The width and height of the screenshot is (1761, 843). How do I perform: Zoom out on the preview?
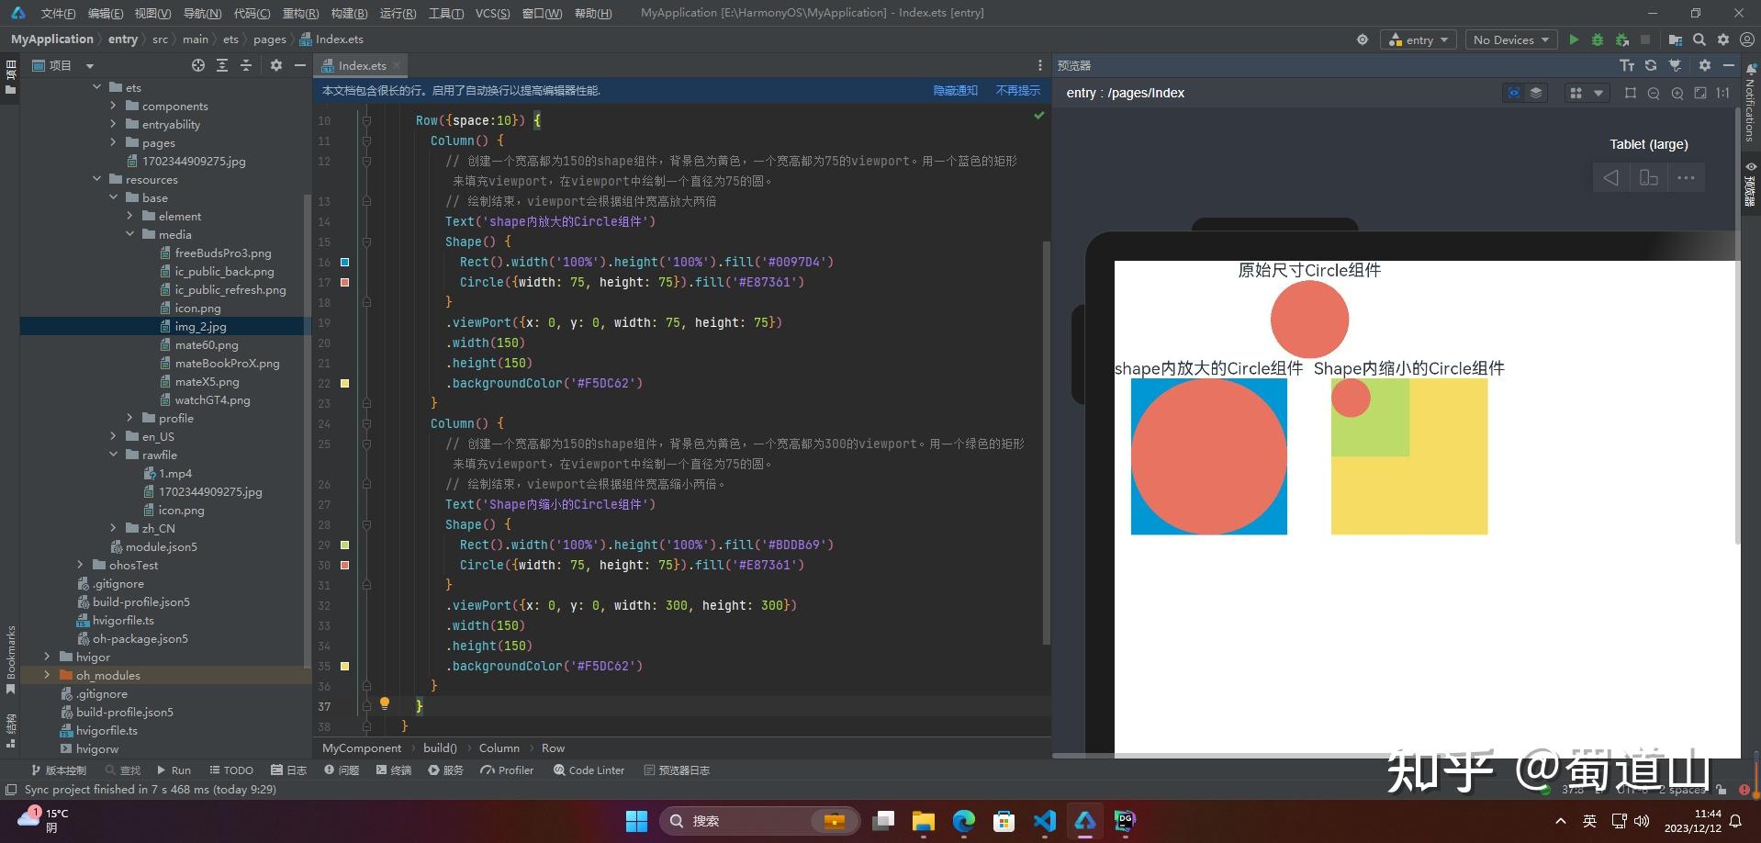(x=1654, y=93)
